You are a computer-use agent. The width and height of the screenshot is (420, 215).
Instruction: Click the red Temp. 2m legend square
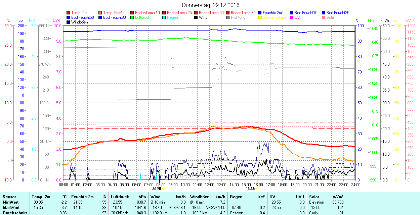(x=69, y=13)
